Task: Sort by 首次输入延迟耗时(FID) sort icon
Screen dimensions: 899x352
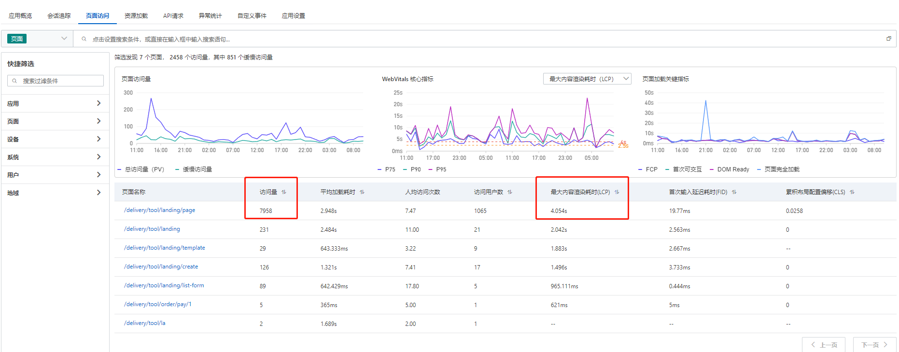Action: [x=734, y=192]
